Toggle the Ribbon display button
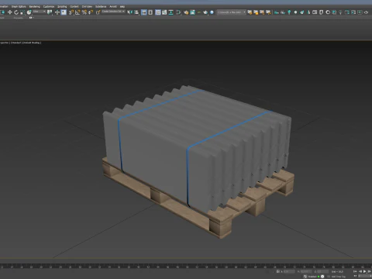The height and width of the screenshot is (279, 372). (x=157, y=12)
